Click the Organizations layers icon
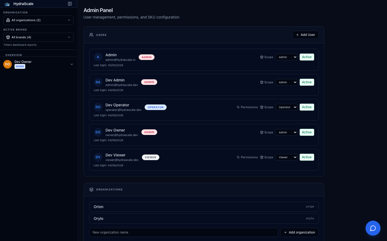This screenshot has width=387, height=241. pos(91,190)
